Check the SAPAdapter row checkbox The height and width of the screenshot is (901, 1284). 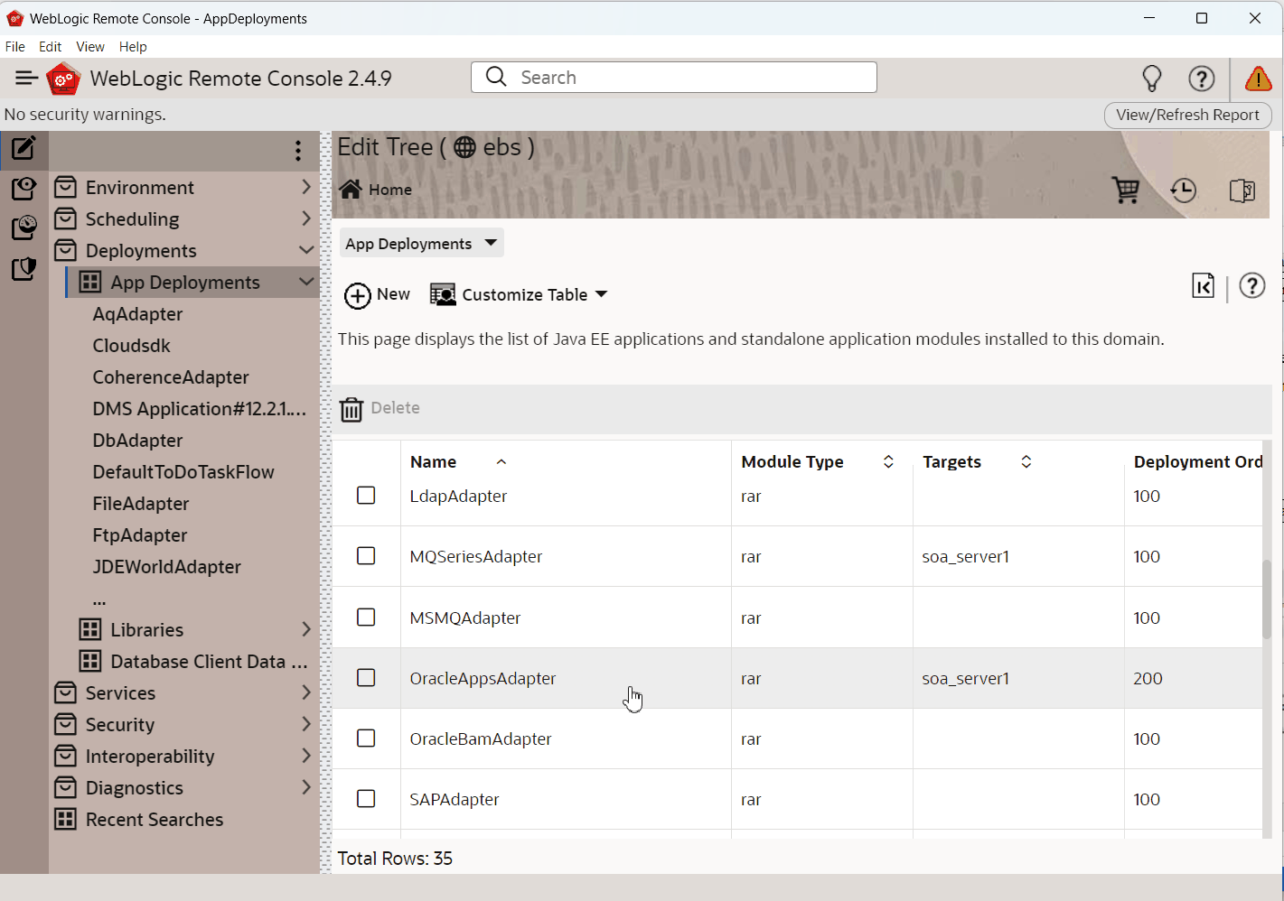(366, 799)
